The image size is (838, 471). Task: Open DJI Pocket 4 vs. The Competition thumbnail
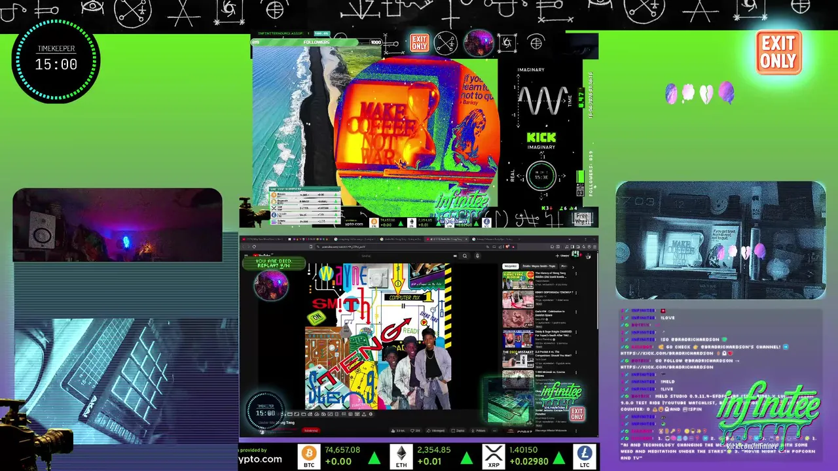click(518, 360)
